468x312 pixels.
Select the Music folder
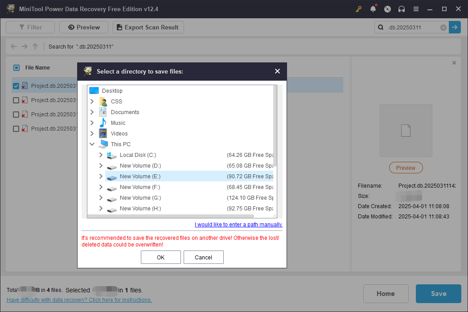118,123
